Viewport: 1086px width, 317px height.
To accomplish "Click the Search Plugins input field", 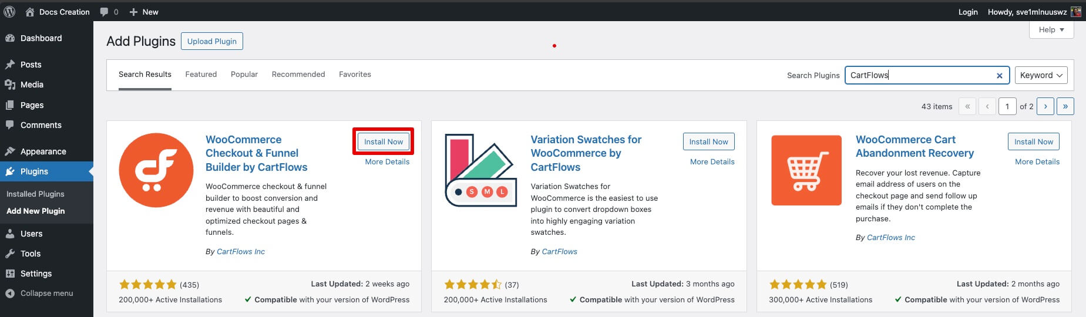I will [x=919, y=75].
